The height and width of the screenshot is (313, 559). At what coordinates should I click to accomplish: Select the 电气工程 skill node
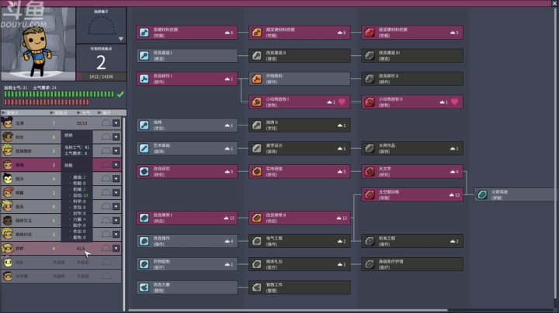tap(299, 241)
